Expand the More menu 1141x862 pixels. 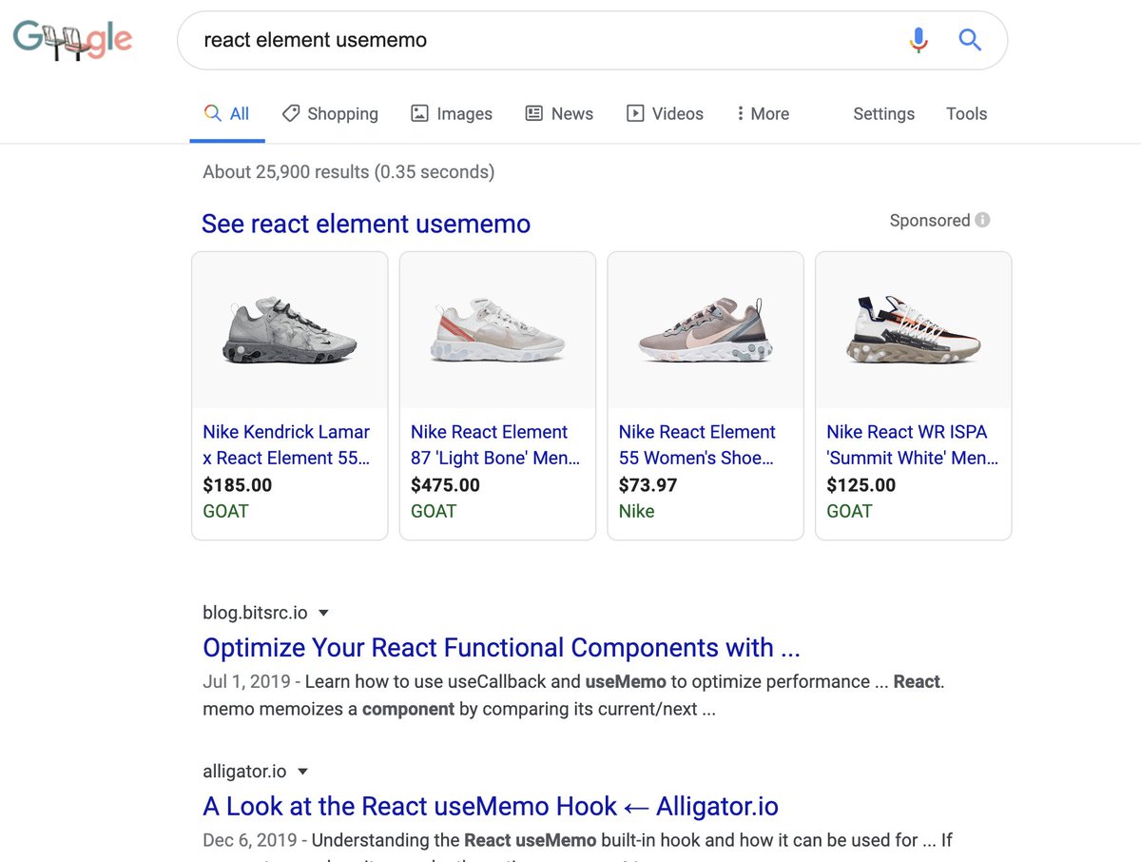[x=763, y=114]
